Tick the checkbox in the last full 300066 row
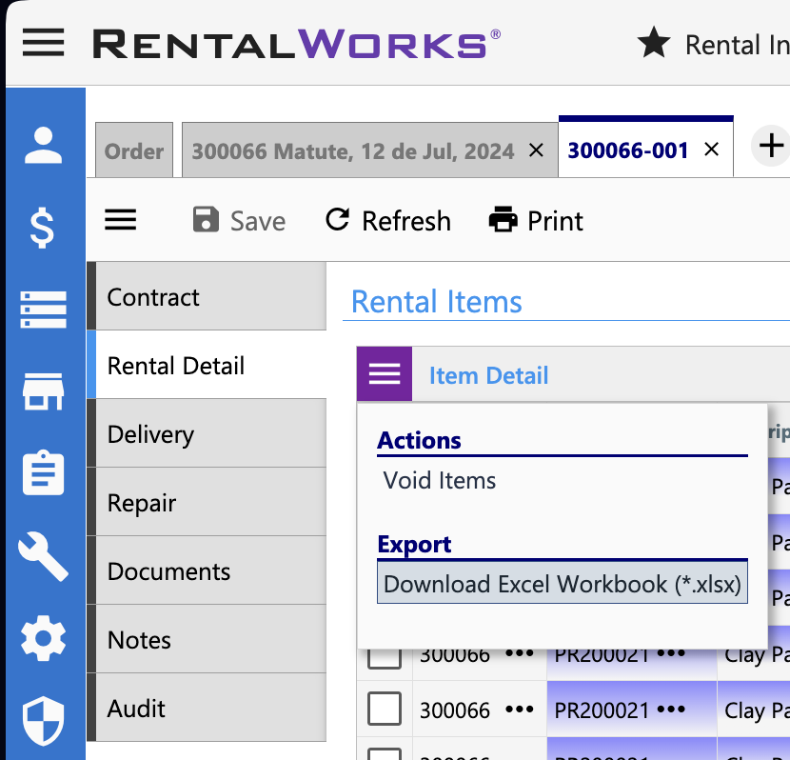The image size is (790, 760). pos(385,709)
